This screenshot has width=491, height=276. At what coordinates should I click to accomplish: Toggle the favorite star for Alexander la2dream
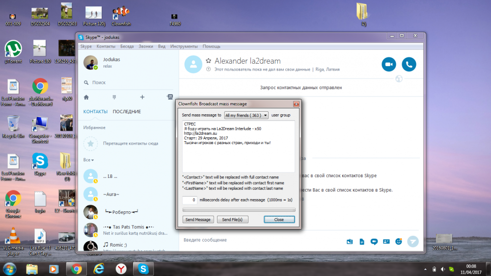click(x=208, y=61)
